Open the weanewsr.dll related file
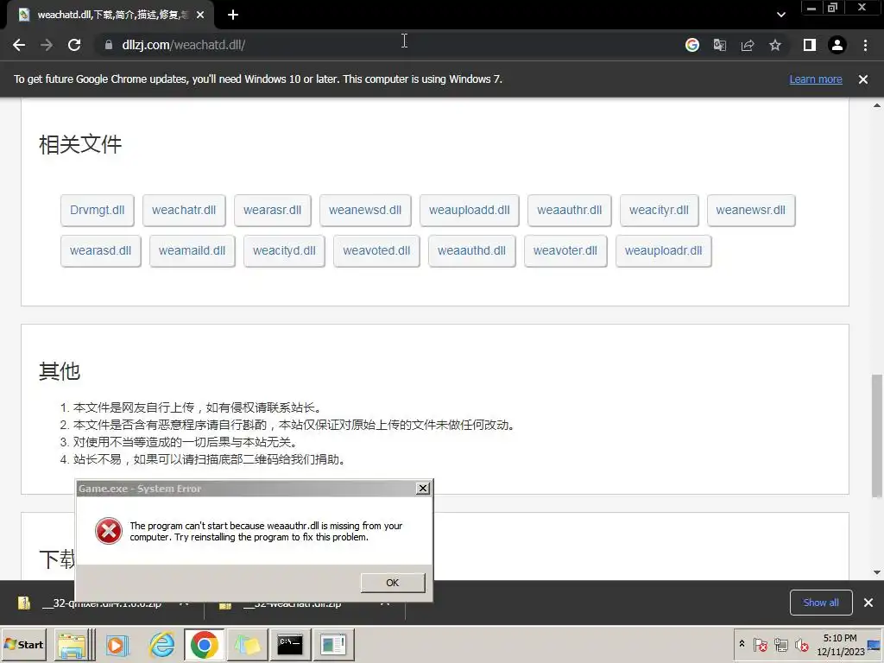This screenshot has height=663, width=884. click(751, 211)
